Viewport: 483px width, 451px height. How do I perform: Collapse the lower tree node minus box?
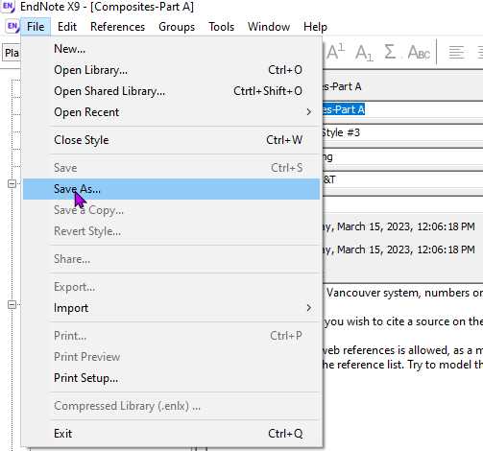click(12, 304)
